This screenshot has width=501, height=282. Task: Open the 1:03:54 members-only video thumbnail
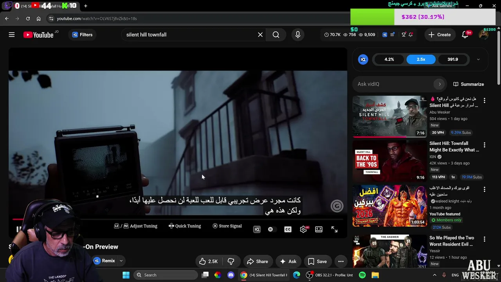tap(390, 206)
